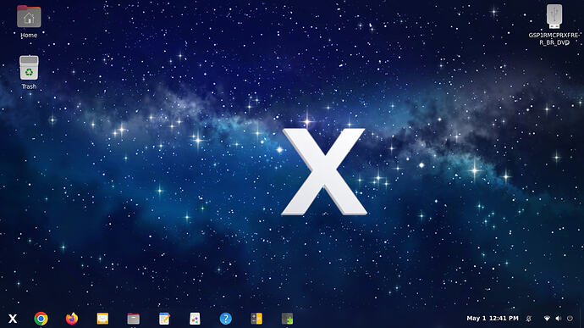
Task: Select the "Home" desktop label
Action: tap(29, 35)
